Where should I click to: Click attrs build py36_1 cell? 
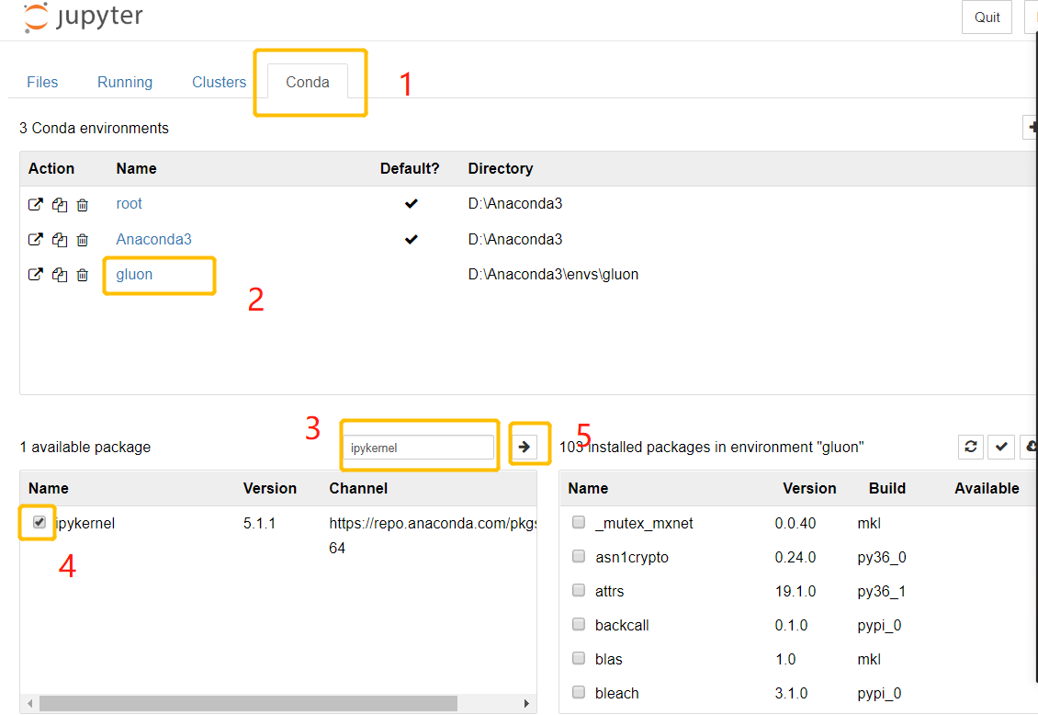[x=882, y=591]
